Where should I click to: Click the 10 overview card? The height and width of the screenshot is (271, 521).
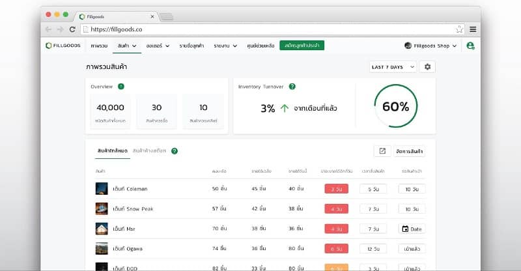[x=203, y=112]
